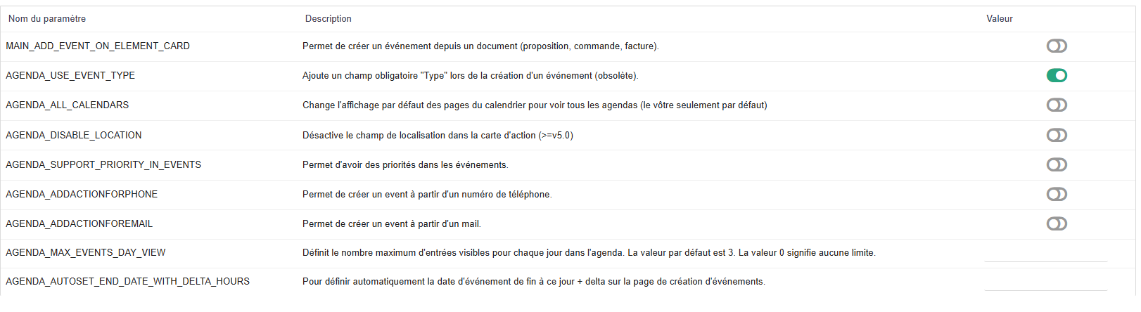Click the AGENDA_AUTOSET_END_DATE_WITH_DELTA_HOURS parameter name
Viewport: 1141px width, 312px height.
[128, 281]
